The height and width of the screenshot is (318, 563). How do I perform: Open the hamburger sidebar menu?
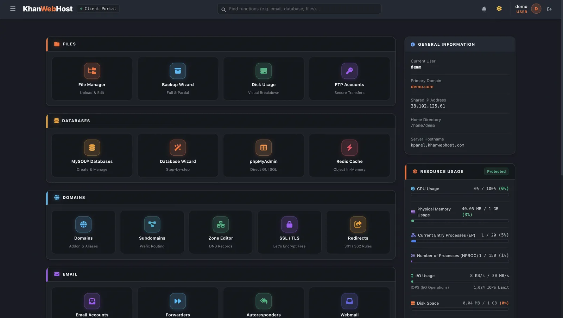[13, 9]
